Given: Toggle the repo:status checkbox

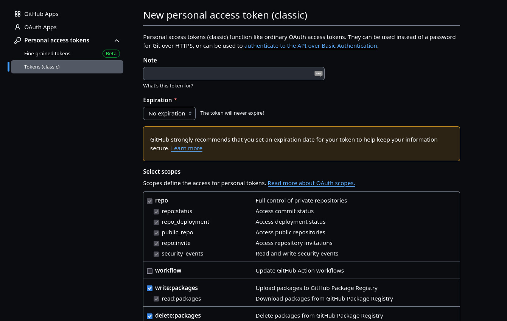Looking at the screenshot, I should [x=156, y=212].
